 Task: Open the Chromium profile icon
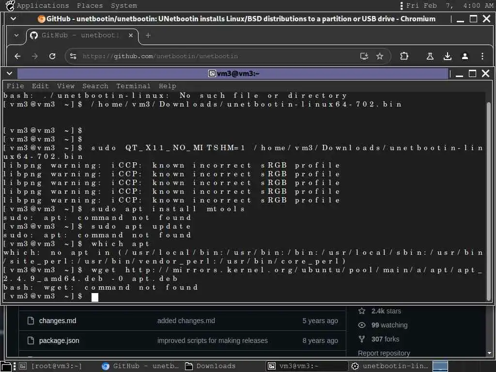[x=465, y=56]
